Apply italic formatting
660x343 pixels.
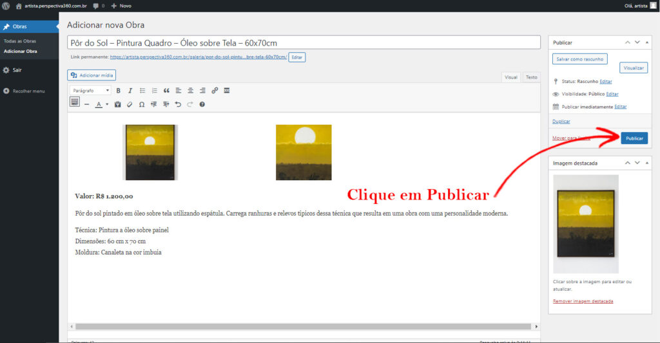click(x=130, y=90)
